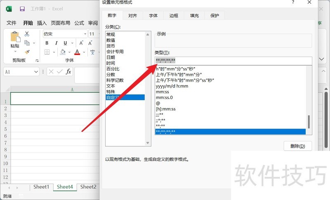The height and width of the screenshot is (200, 330).
Task: Toggle bold formatting
Action: tap(47, 43)
